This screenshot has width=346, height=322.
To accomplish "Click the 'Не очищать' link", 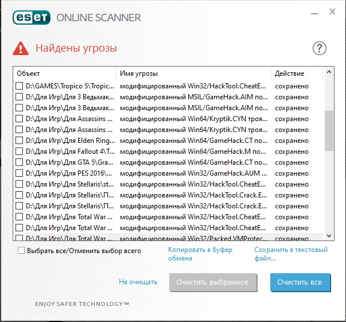I will [138, 282].
